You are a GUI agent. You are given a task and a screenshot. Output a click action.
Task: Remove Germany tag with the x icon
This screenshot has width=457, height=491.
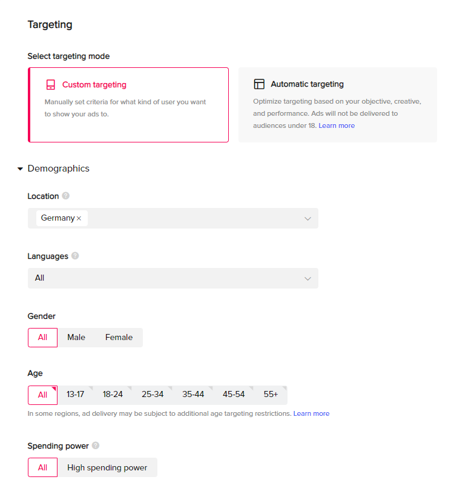pyautogui.click(x=79, y=218)
